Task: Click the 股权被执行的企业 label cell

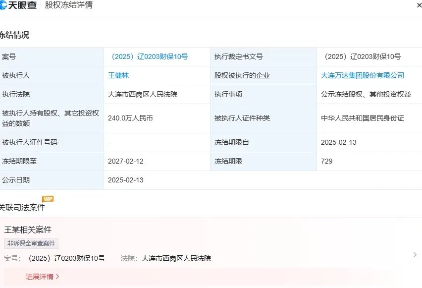Action: click(264, 76)
